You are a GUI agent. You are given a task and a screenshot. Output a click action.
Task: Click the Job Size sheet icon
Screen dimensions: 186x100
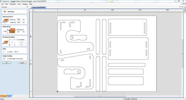pyautogui.click(x=6, y=21)
